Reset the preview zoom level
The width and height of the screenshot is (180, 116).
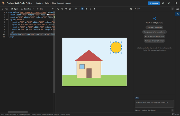coord(66,9)
